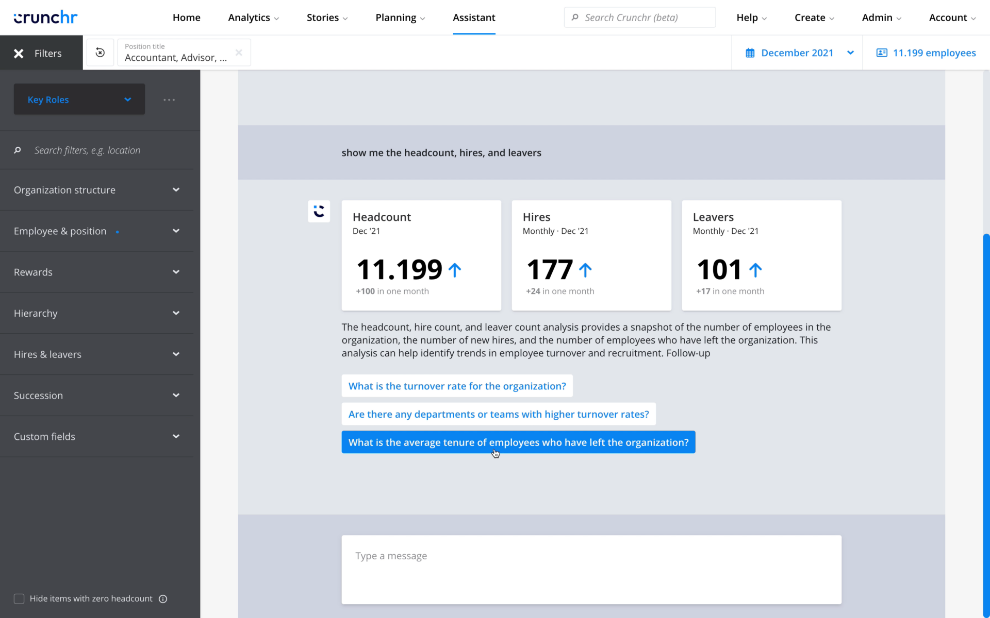Remove the Position title filter chip

point(239,52)
